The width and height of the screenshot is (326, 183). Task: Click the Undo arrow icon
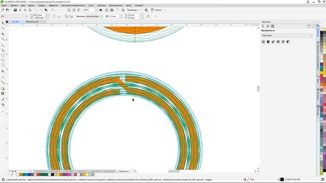(x=52, y=10)
